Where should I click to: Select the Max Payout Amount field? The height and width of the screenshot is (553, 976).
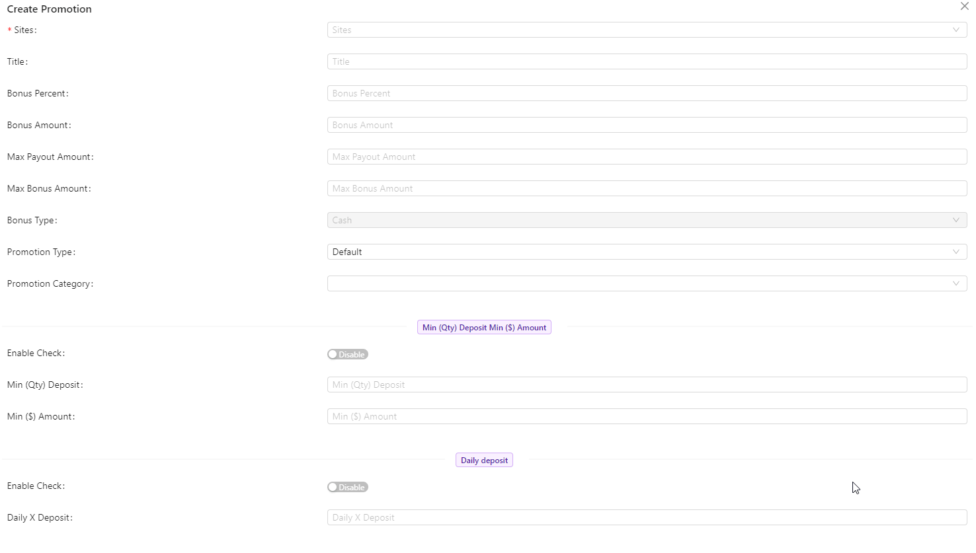coord(647,157)
